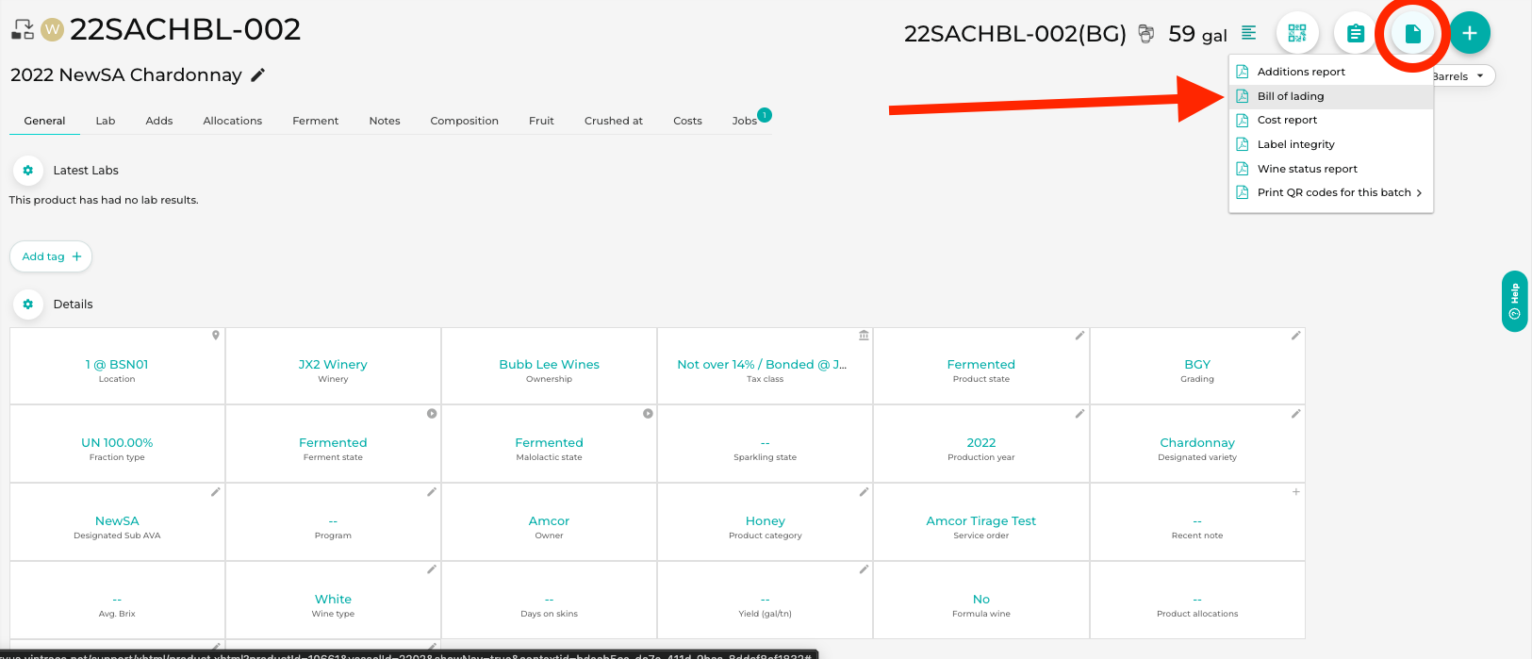Open the Notes tab
Viewport: 1532px width, 659px height.
pyautogui.click(x=385, y=121)
